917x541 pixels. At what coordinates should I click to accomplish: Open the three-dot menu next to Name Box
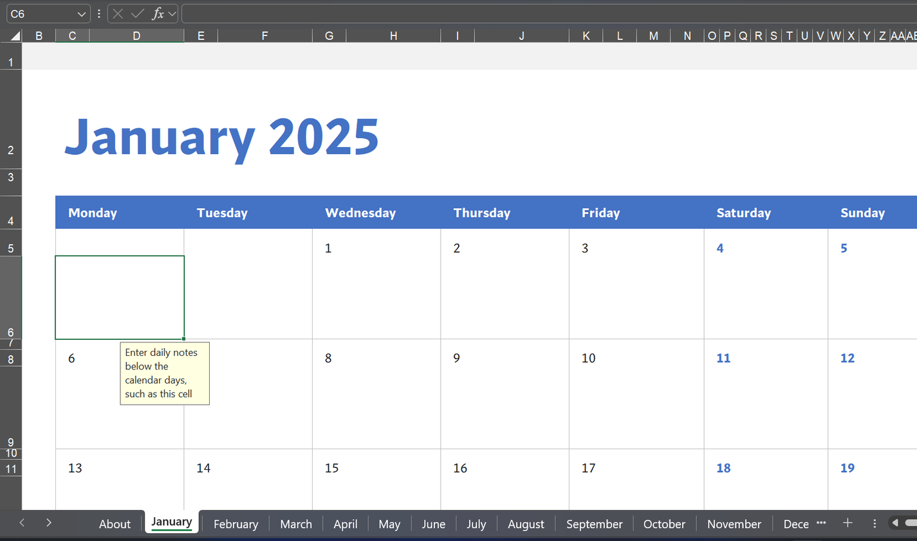point(98,13)
